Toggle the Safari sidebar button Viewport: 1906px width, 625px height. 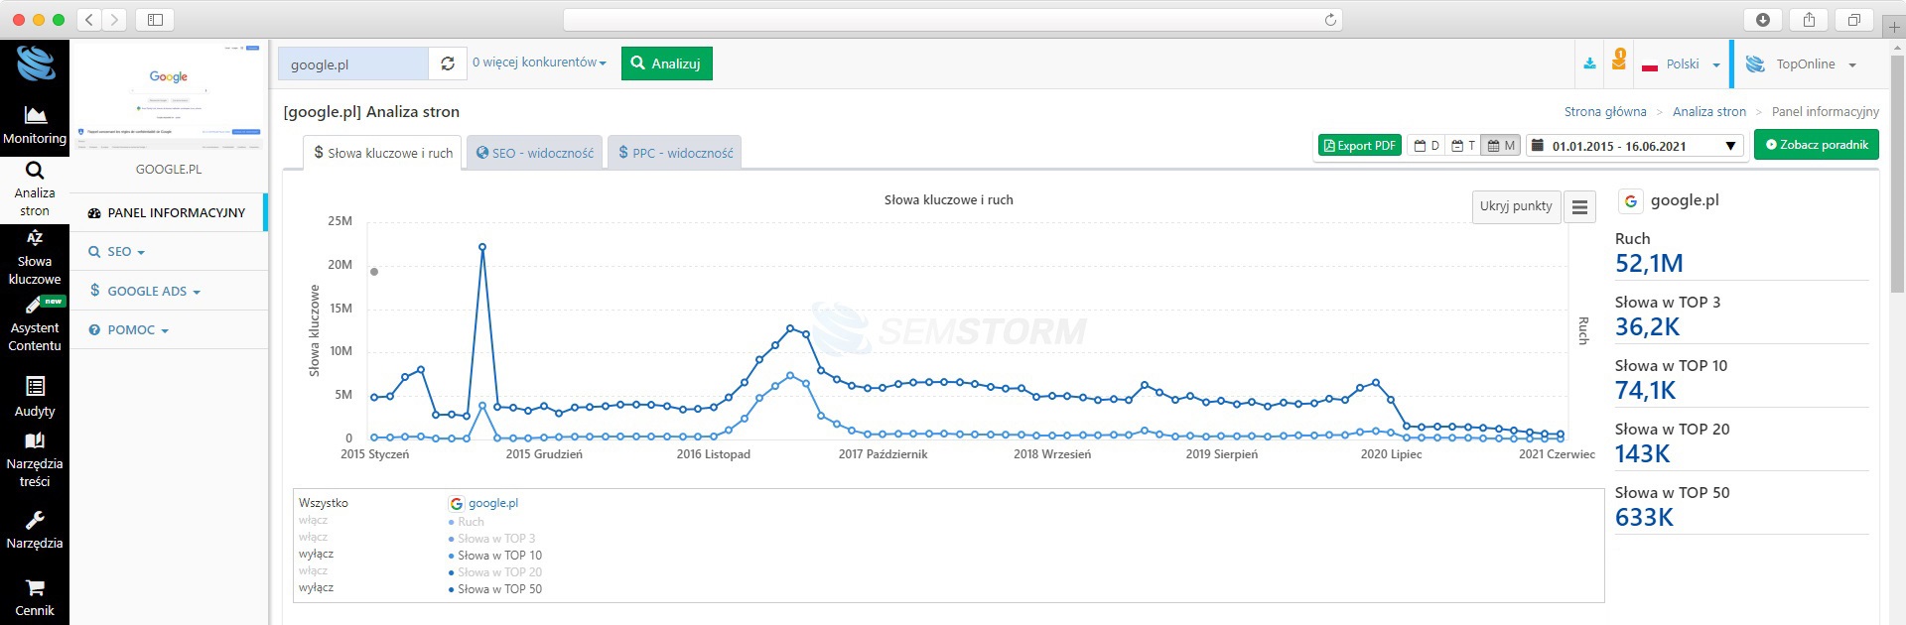(x=155, y=19)
